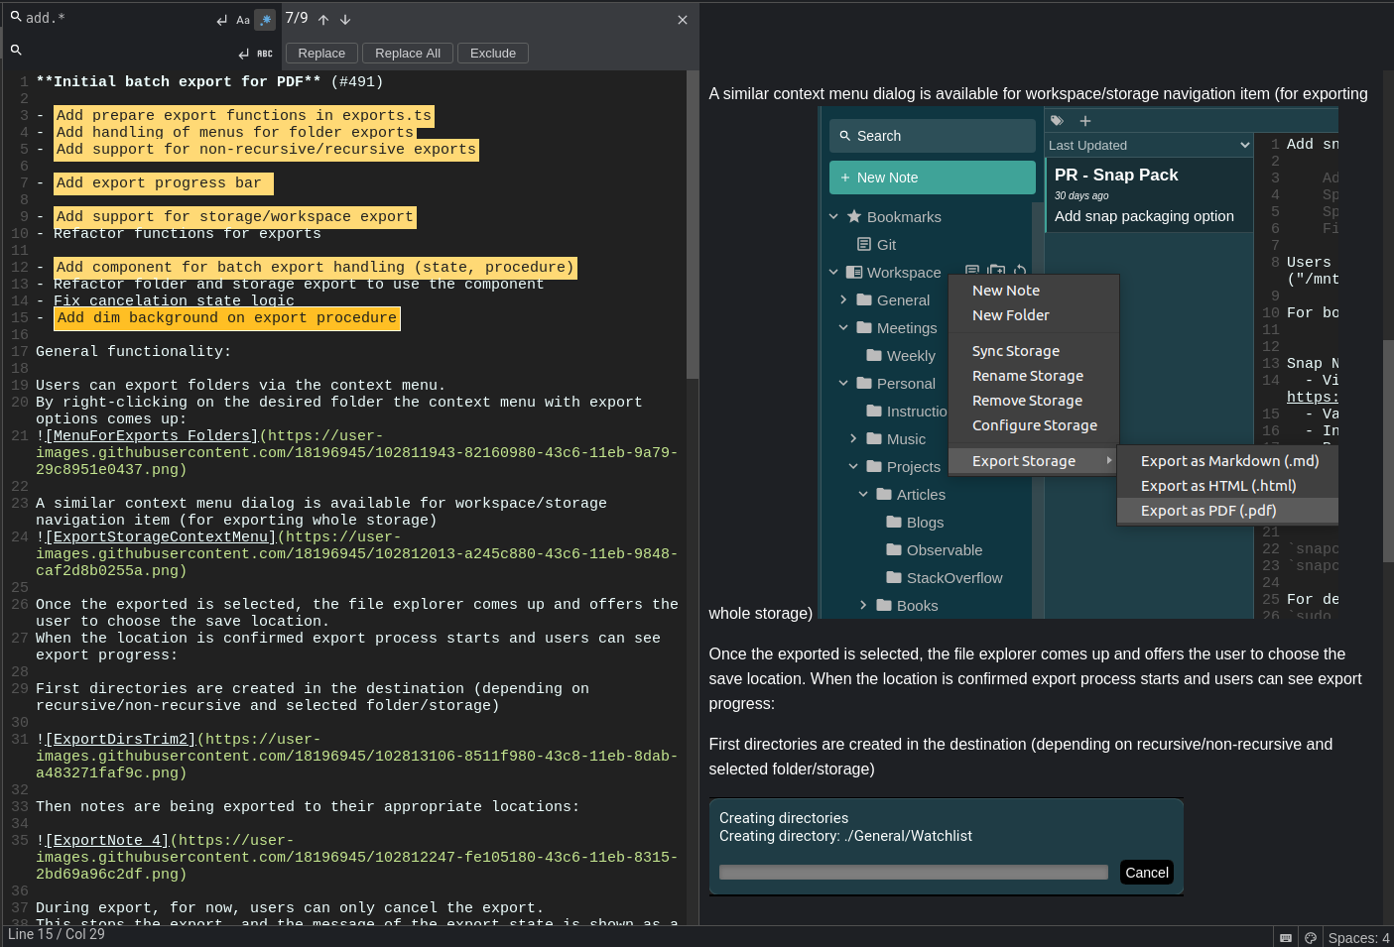Viewport: 1394px width, 947px height.
Task: Choose Rename Storage in the context menu
Action: pyautogui.click(x=1034, y=376)
